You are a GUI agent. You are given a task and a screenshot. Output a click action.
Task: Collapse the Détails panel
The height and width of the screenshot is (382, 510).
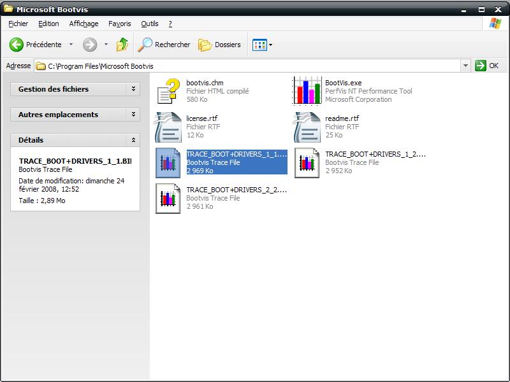tap(133, 140)
